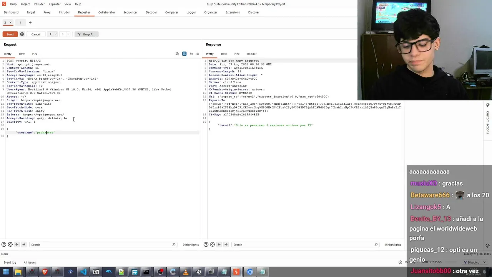Open Visual Studio Code from taskbar

(83, 272)
